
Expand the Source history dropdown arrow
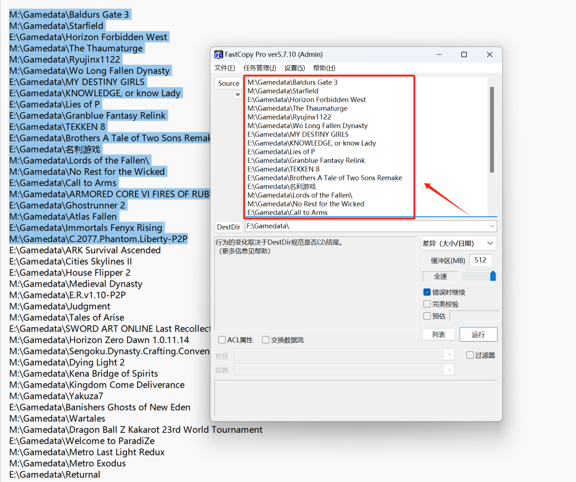pos(238,95)
